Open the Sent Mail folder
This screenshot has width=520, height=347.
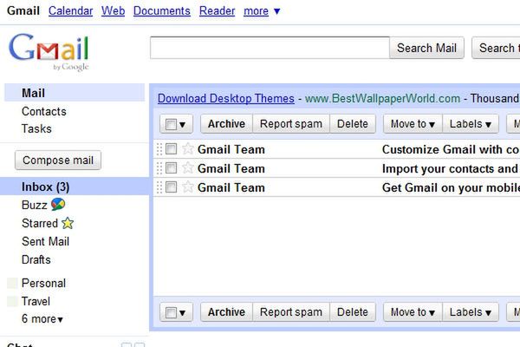click(x=45, y=241)
